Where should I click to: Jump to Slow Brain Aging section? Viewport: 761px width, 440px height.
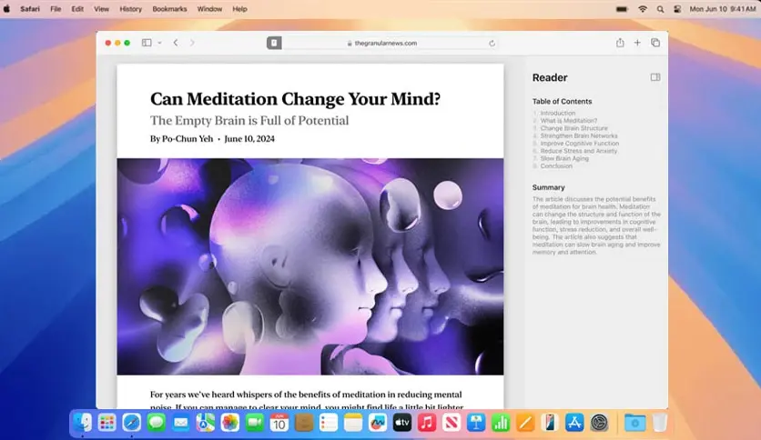point(564,158)
